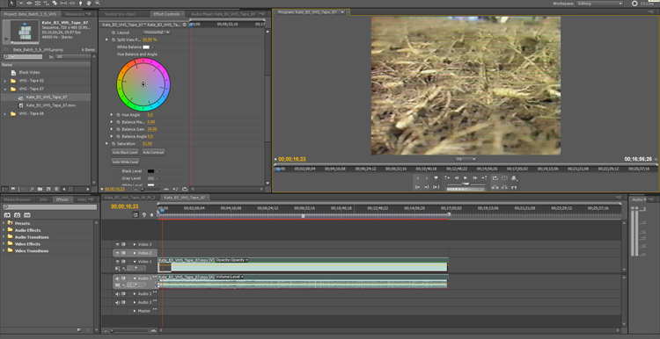Select the Selection arrow tool
This screenshot has height=339, width=660.
pyautogui.click(x=11, y=3)
